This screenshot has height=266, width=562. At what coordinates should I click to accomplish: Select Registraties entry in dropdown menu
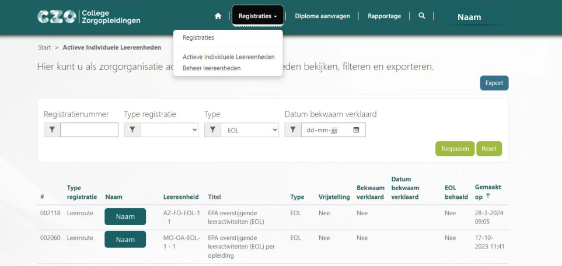(198, 37)
